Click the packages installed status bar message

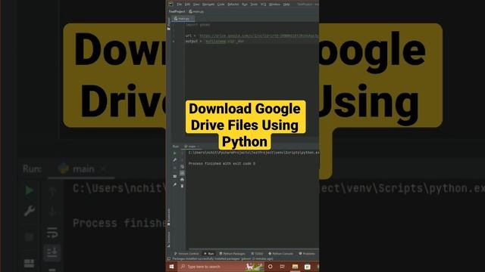pyautogui.click(x=223, y=258)
